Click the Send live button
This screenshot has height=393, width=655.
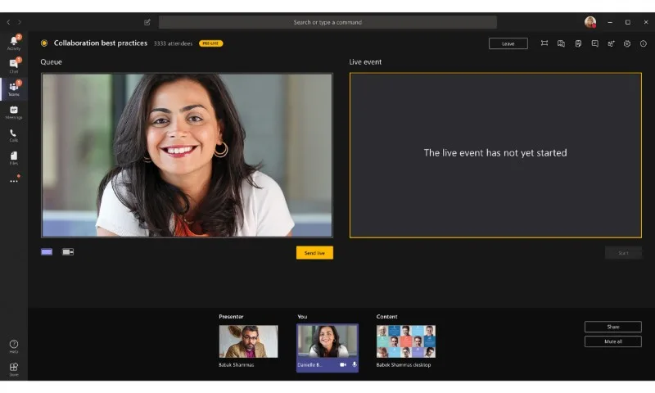(314, 253)
